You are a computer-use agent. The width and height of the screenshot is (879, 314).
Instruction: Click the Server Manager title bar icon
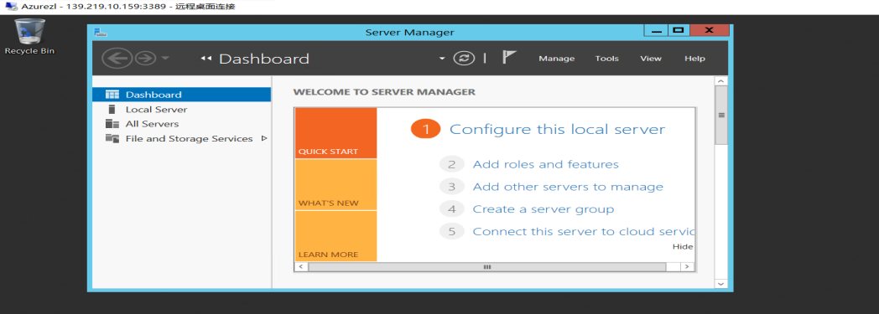coord(101,33)
